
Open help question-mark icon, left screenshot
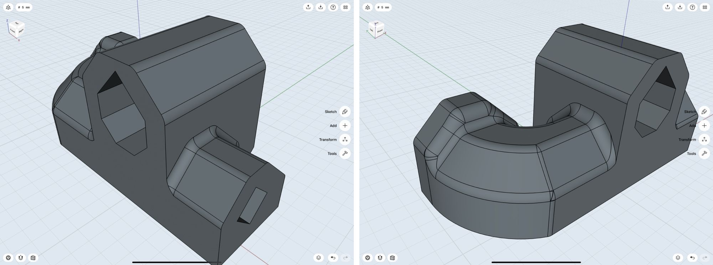pyautogui.click(x=333, y=7)
